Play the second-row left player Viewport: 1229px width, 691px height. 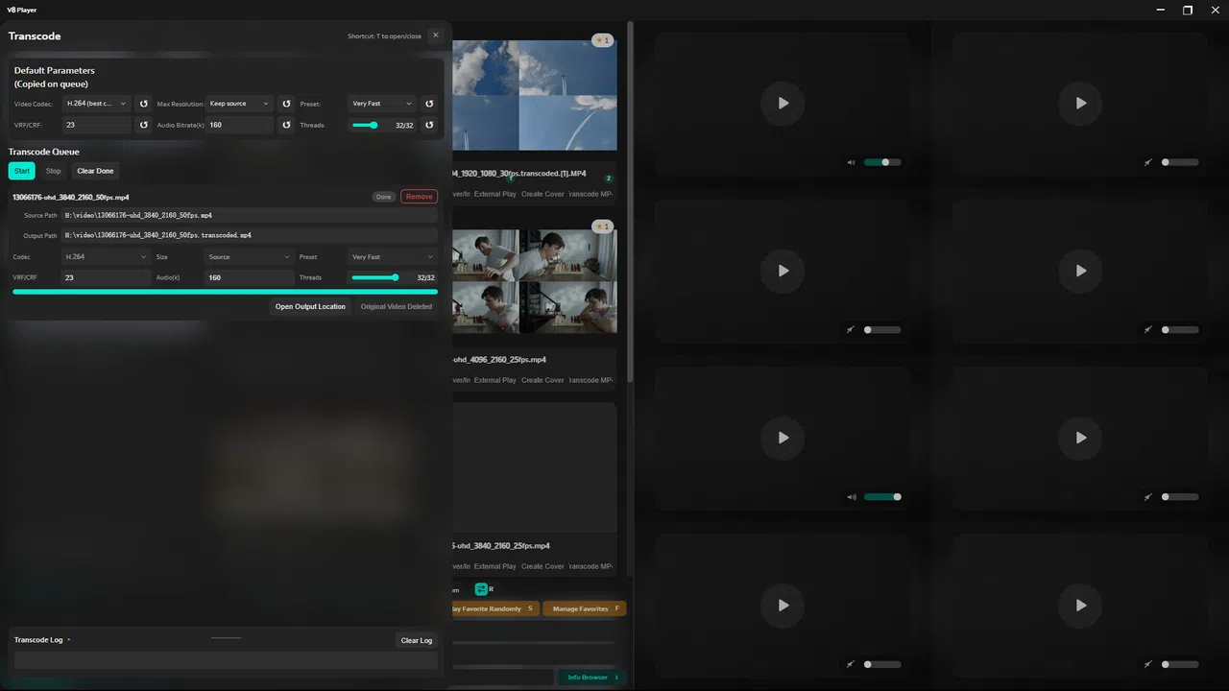click(x=783, y=271)
